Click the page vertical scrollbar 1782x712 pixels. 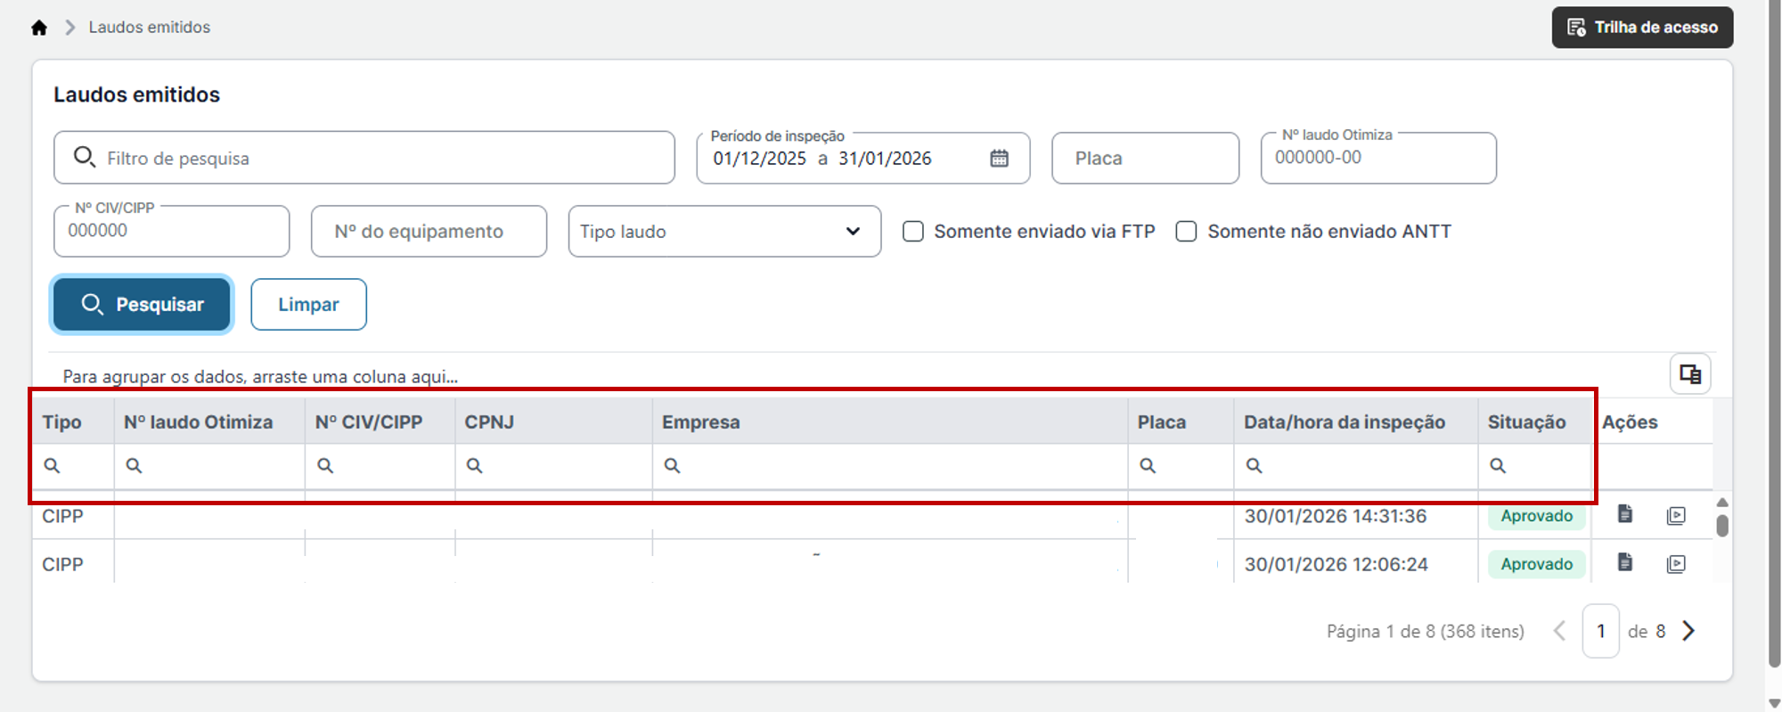[1774, 334]
